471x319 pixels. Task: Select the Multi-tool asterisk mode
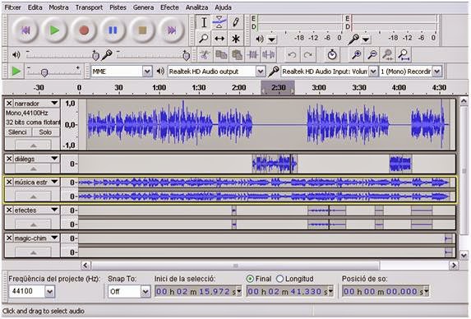pyautogui.click(x=235, y=39)
